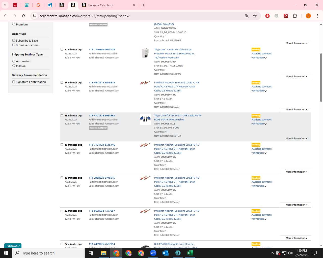
Task: Open a new browser tab
Action: pos(143,5)
